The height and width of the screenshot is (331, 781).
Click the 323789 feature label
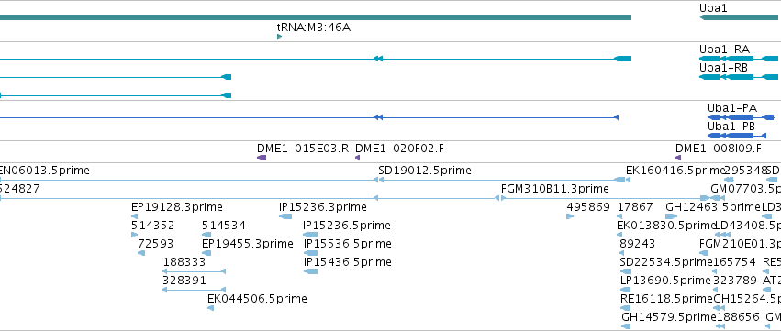pos(735,281)
